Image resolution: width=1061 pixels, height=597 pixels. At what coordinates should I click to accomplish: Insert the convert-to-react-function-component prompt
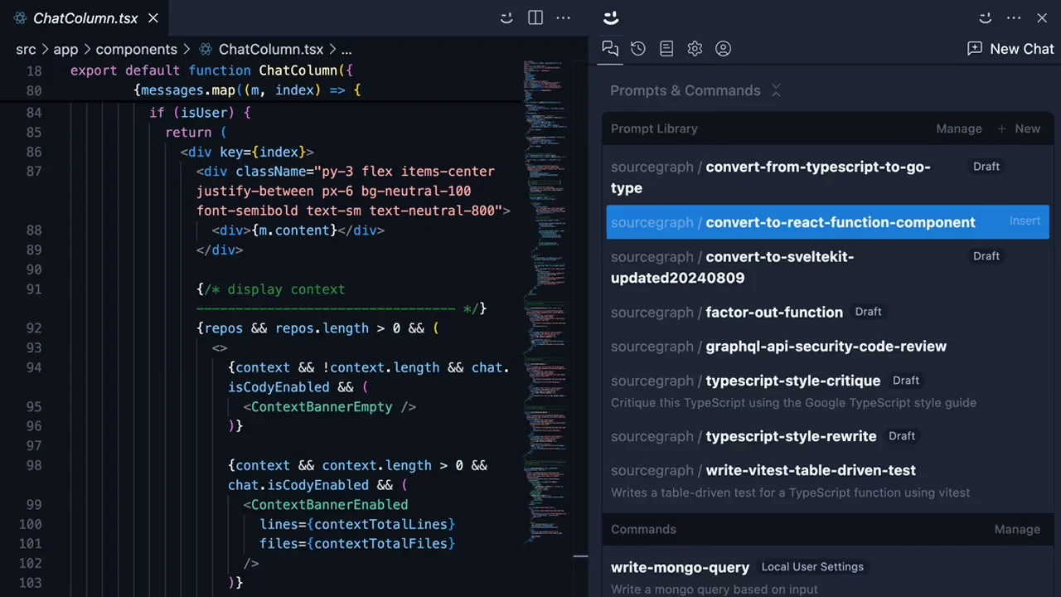pos(1025,221)
